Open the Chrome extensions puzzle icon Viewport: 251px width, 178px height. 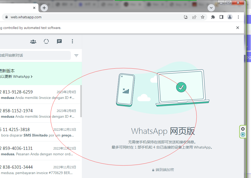(x=213, y=17)
